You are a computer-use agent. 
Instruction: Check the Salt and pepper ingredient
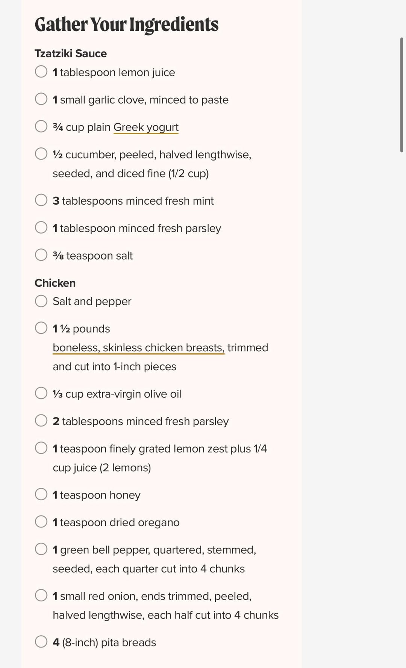point(41,301)
